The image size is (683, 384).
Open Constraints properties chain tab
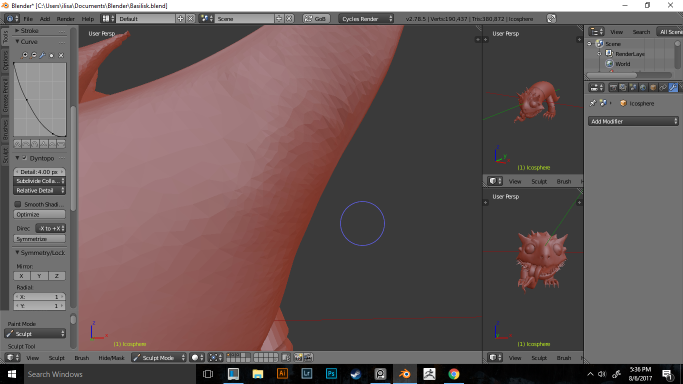point(663,87)
